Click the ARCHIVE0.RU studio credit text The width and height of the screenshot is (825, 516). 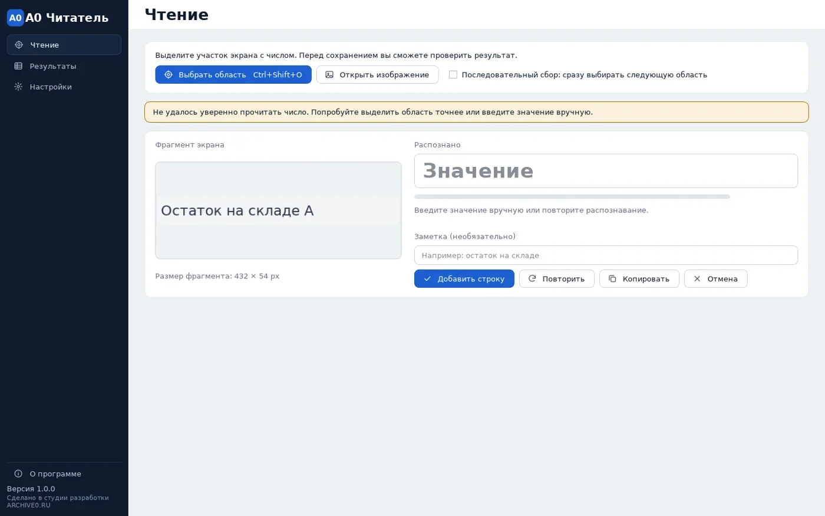point(58,501)
